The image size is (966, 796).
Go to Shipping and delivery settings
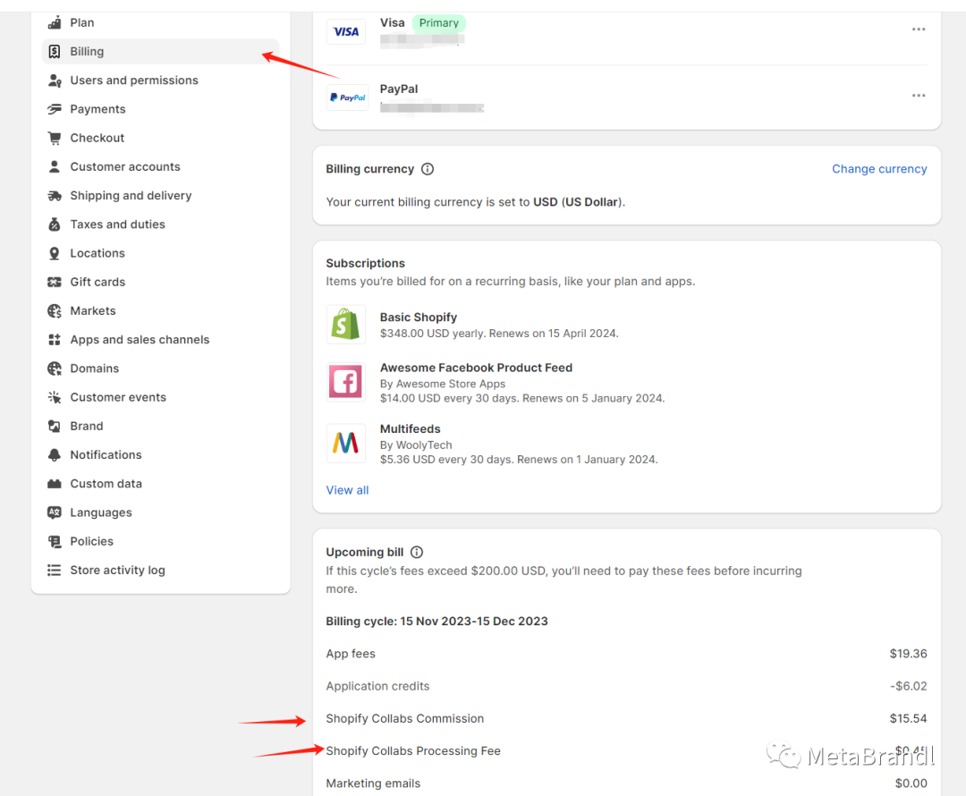tap(131, 196)
